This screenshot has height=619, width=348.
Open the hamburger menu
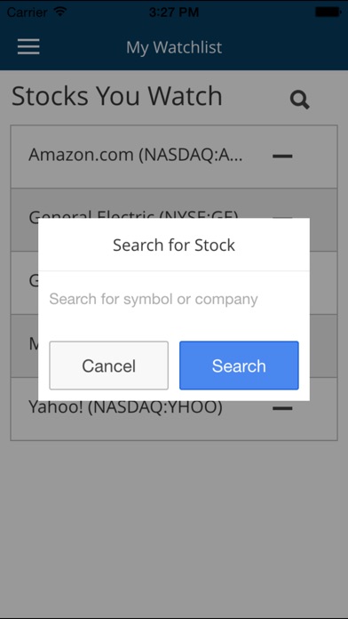[28, 47]
